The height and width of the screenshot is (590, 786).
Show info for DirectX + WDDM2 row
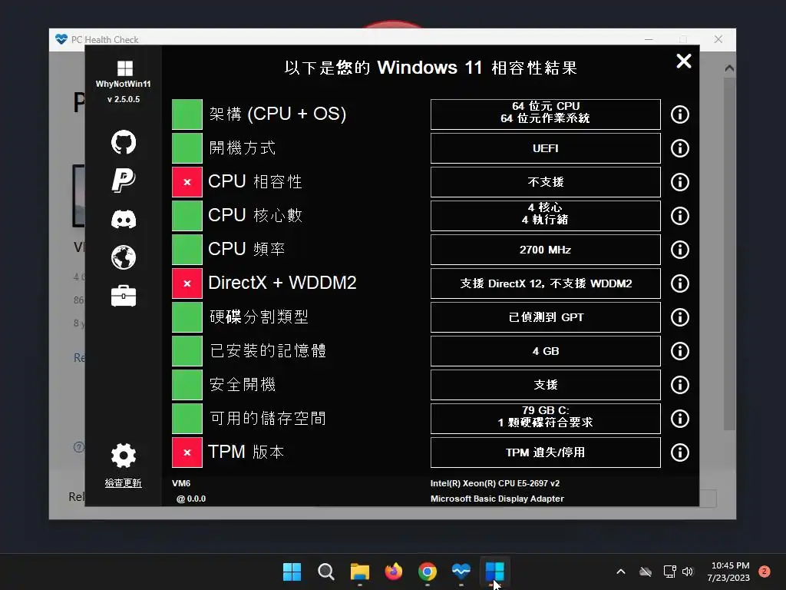point(680,283)
